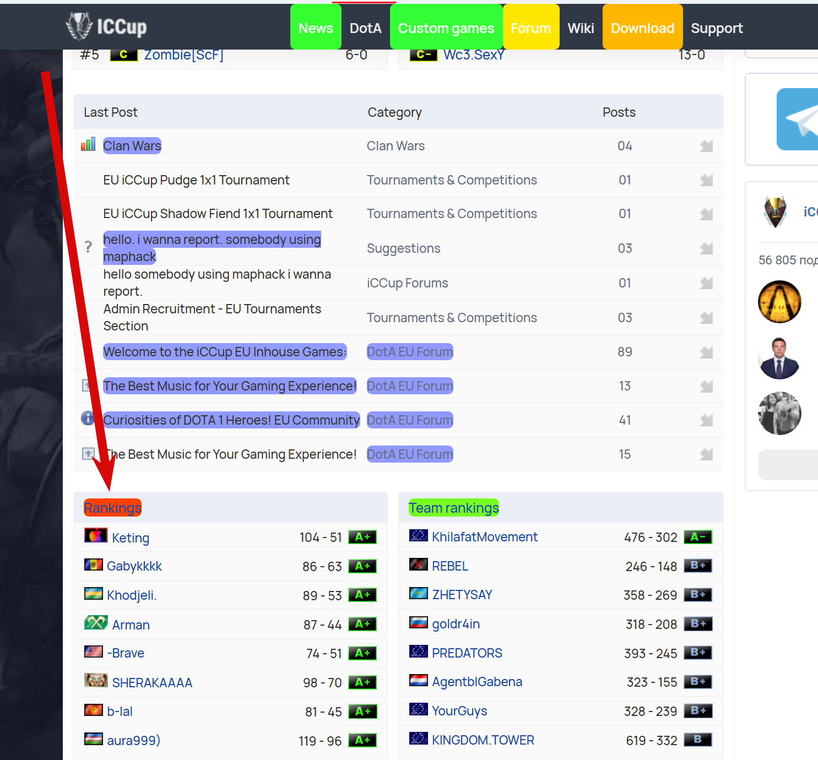818x760 pixels.
Task: Open the Team rankings header link
Action: (454, 508)
